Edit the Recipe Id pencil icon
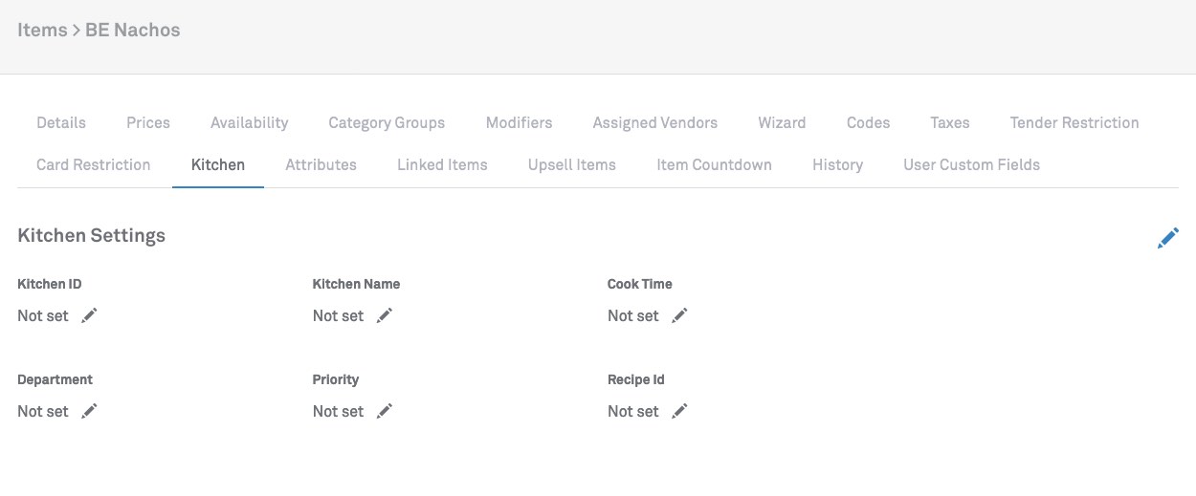1196x496 pixels. click(679, 411)
